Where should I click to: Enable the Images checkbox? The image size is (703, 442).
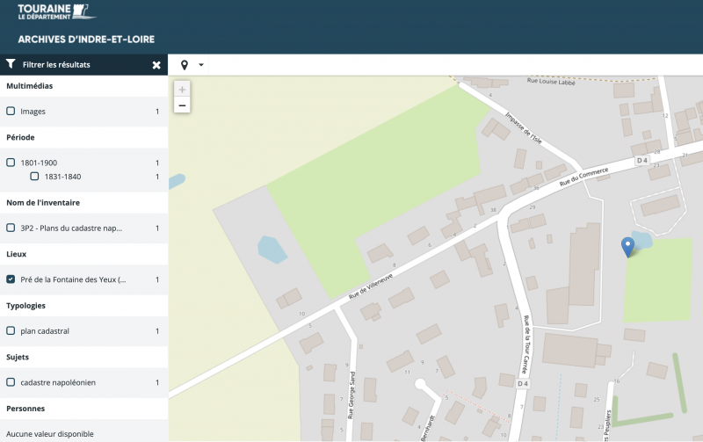pyautogui.click(x=11, y=112)
